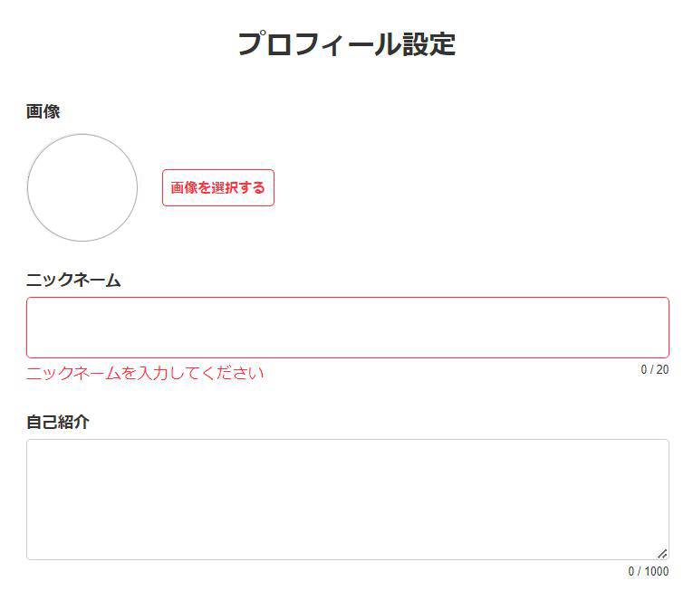Click the ニックネーム field label
Screen dimensions: 693x600
point(73,281)
